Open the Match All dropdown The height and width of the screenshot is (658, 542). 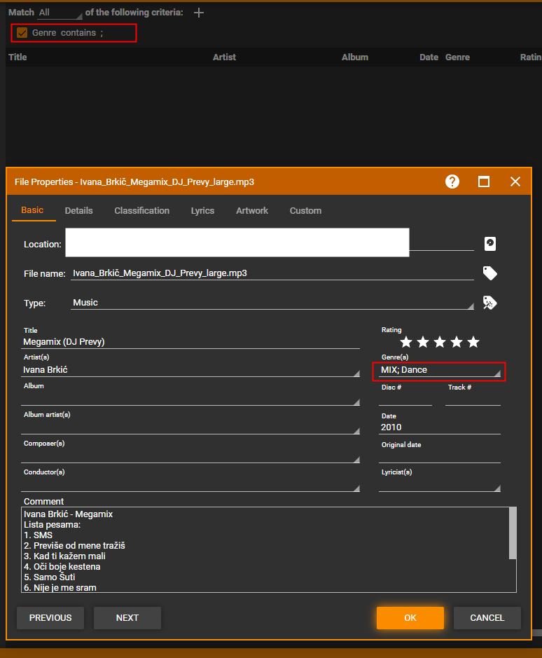60,13
